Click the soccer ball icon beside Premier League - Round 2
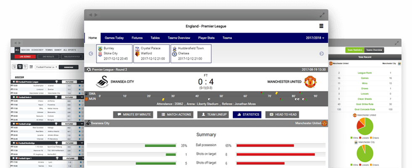The height and width of the screenshot is (168, 412). pyautogui.click(x=89, y=70)
